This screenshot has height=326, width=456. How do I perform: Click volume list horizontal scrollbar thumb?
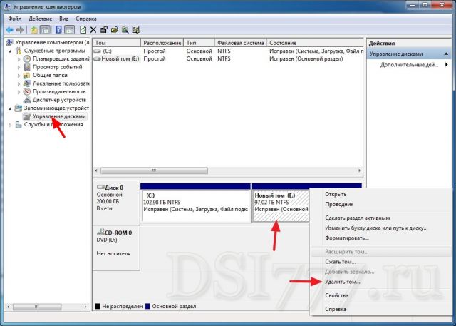click(x=154, y=170)
